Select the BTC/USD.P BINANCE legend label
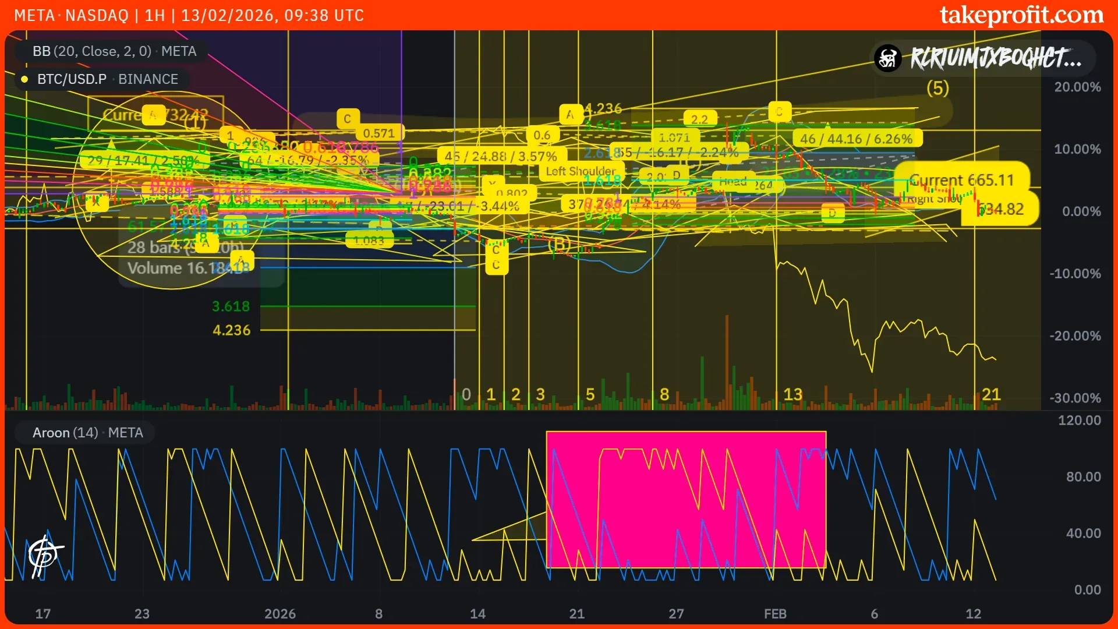 point(107,79)
